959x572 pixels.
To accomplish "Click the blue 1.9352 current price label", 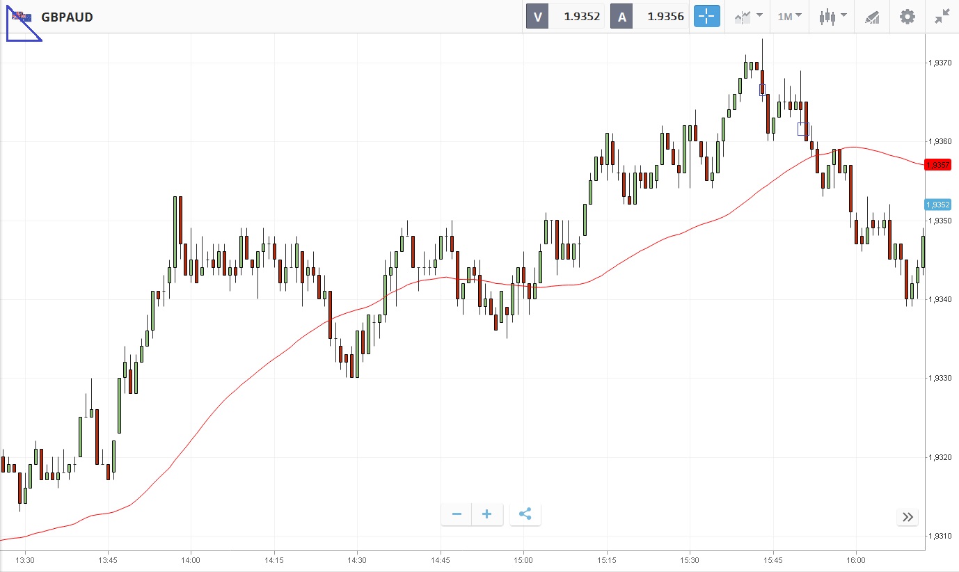I will pos(937,205).
